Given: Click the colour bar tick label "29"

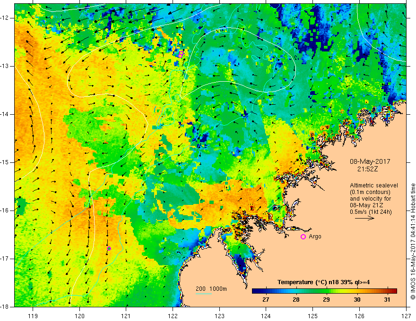Looking at the screenshot, I should pyautogui.click(x=327, y=300).
